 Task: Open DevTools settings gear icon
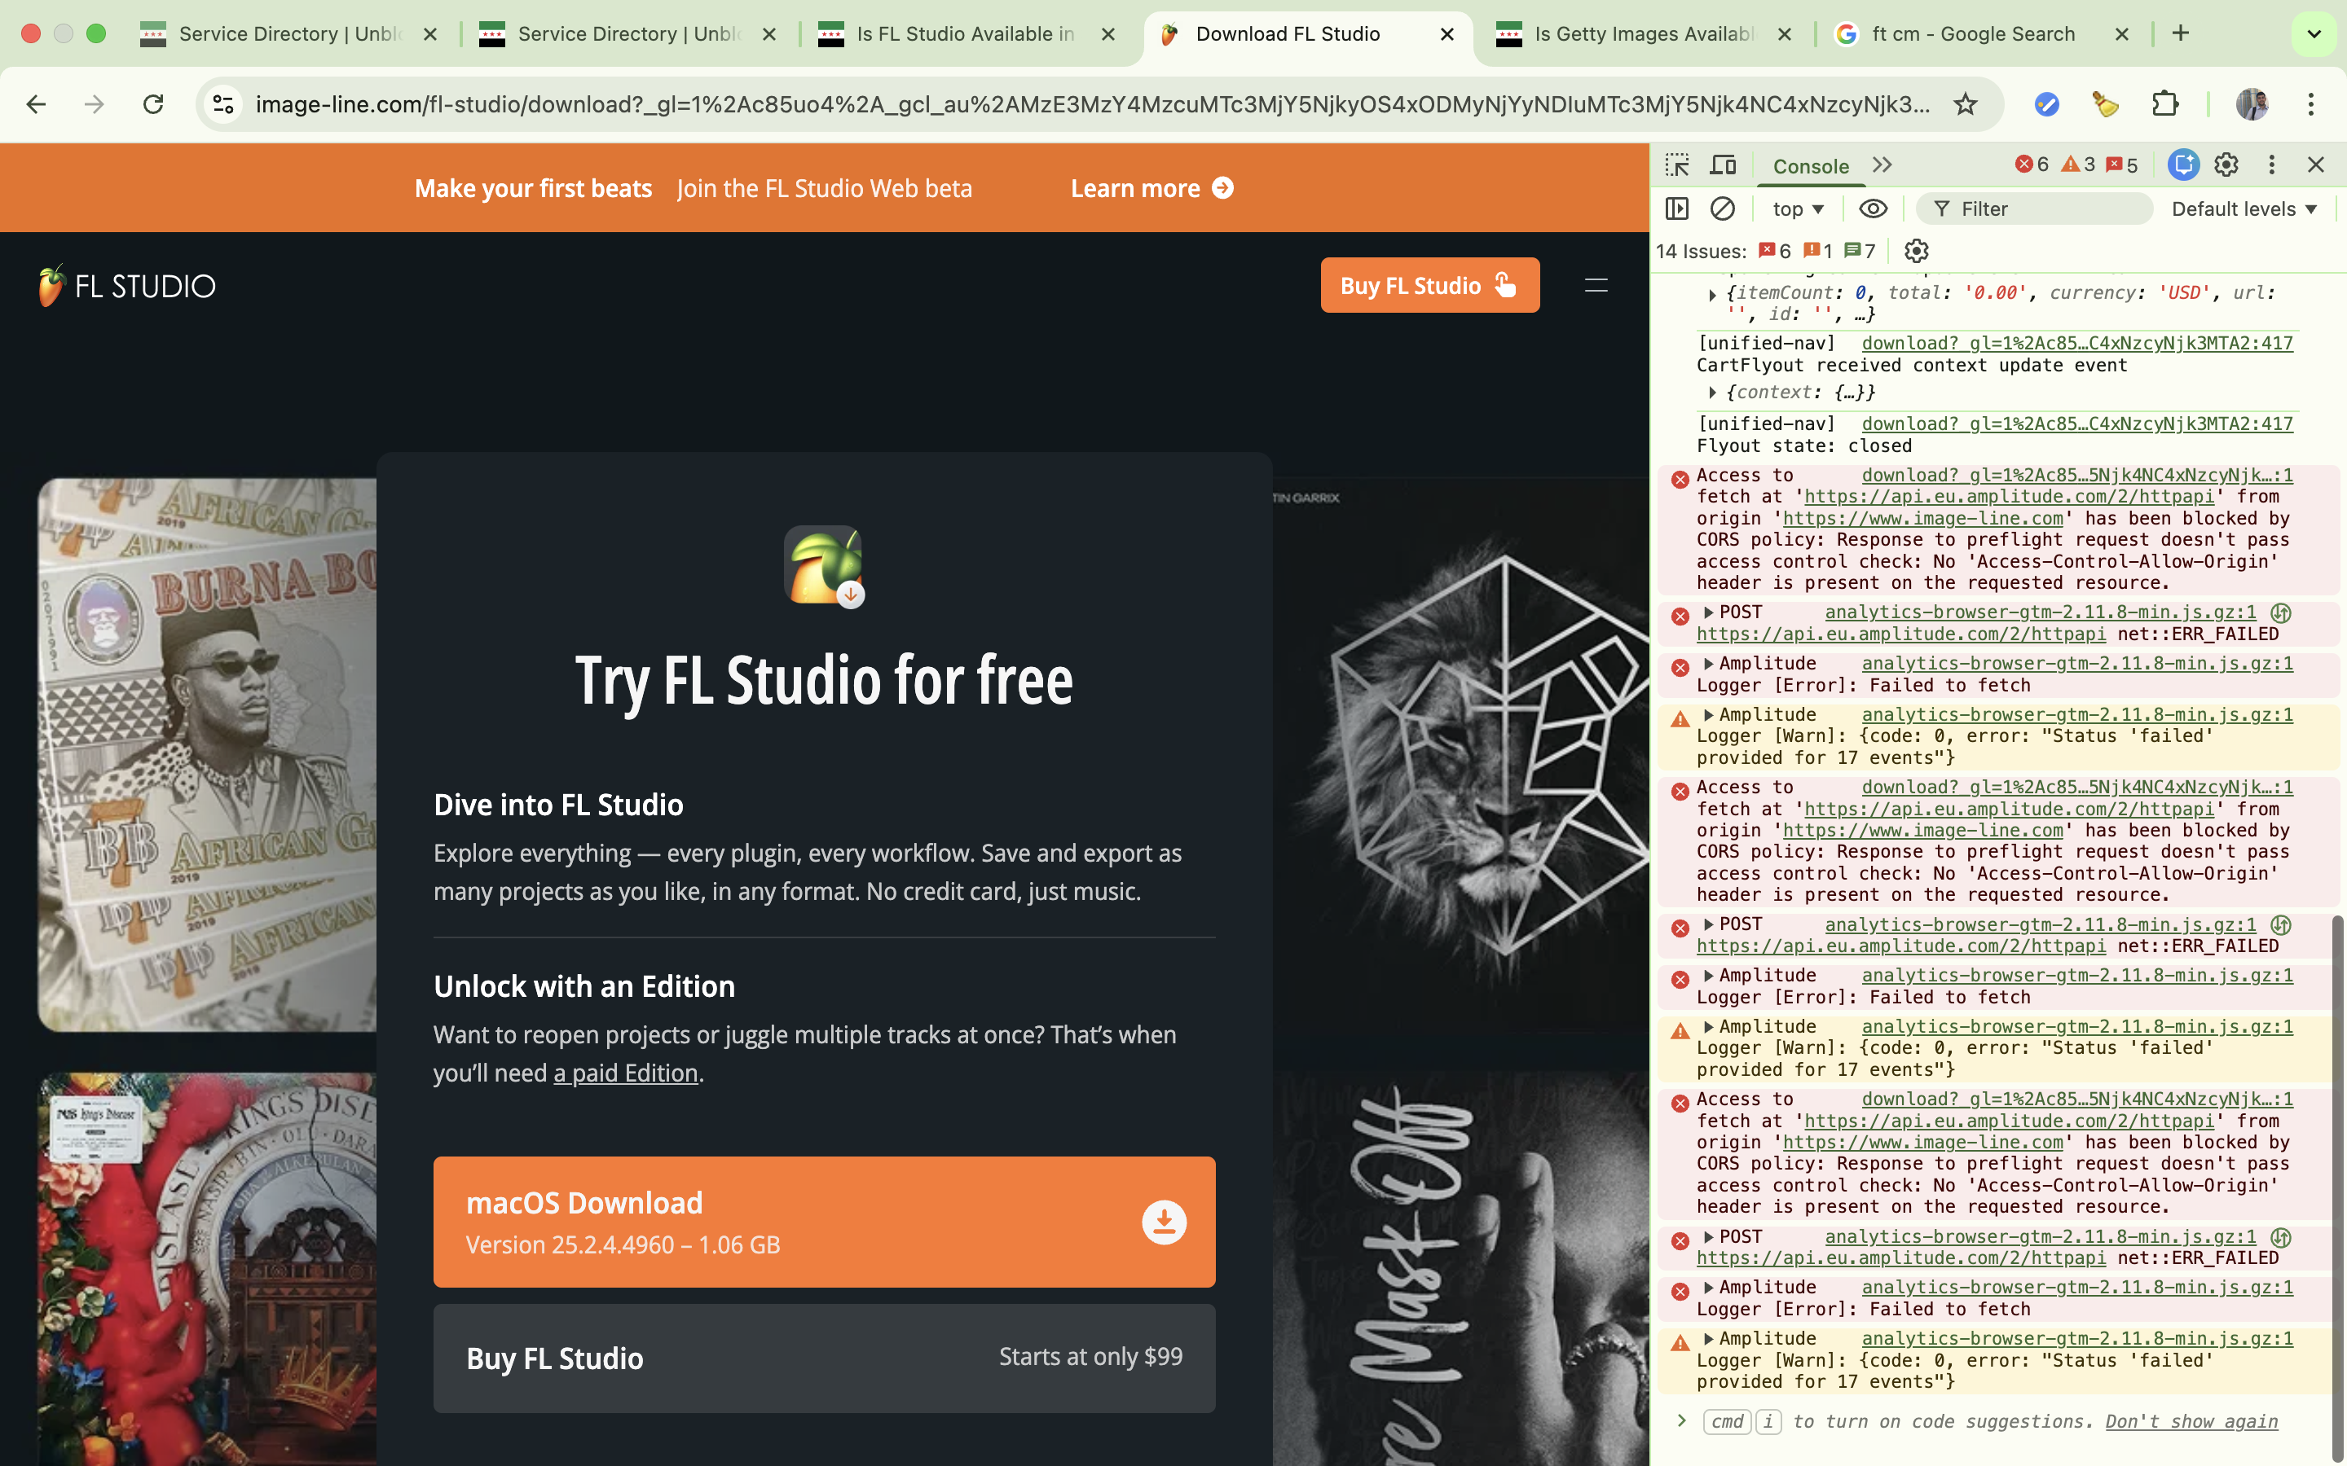[2226, 165]
